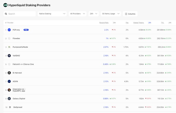Click the ASXN provider logo
The width and height of the screenshot is (176, 113).
(9, 81)
